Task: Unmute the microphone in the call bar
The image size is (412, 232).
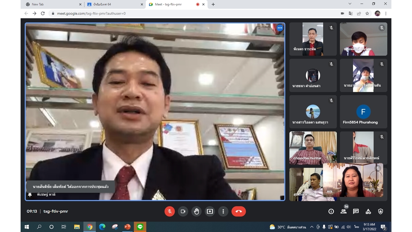Action: [x=170, y=211]
